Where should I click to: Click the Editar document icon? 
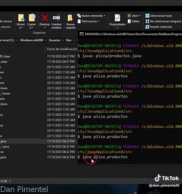point(129,21)
